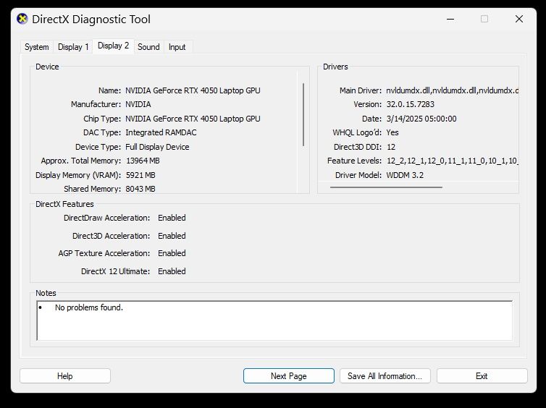Click the Driver Model value WDDM 3.2

coord(405,175)
